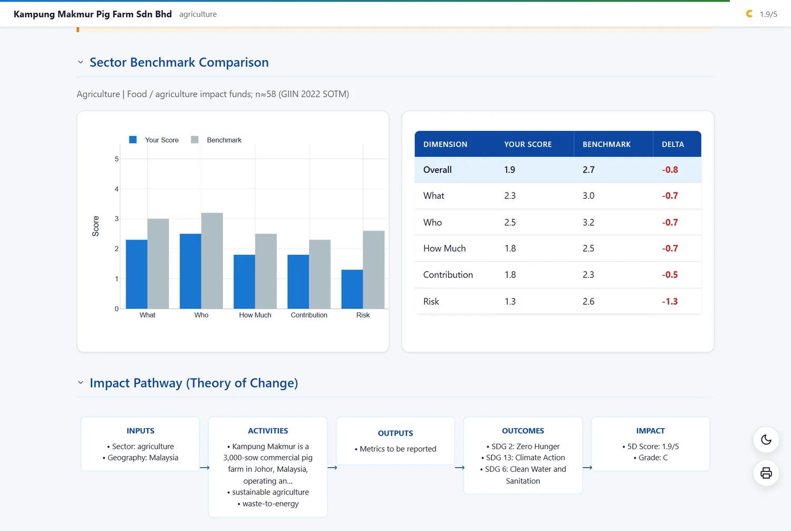Click SDG 13: Climate Action outcome

click(523, 458)
